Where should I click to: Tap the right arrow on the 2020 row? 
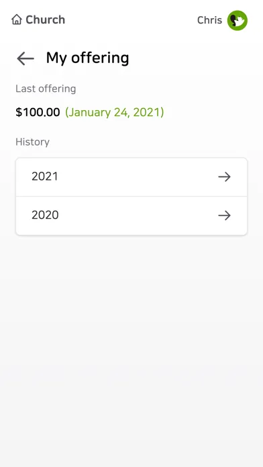[x=224, y=215]
